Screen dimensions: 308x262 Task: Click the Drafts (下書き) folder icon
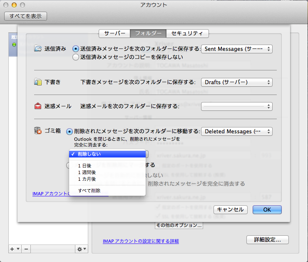38,82
